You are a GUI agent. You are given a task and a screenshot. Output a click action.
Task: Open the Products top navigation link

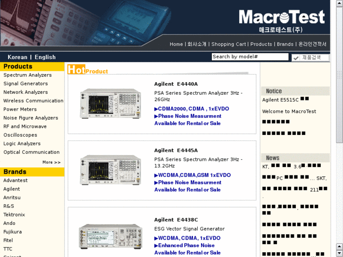261,44
